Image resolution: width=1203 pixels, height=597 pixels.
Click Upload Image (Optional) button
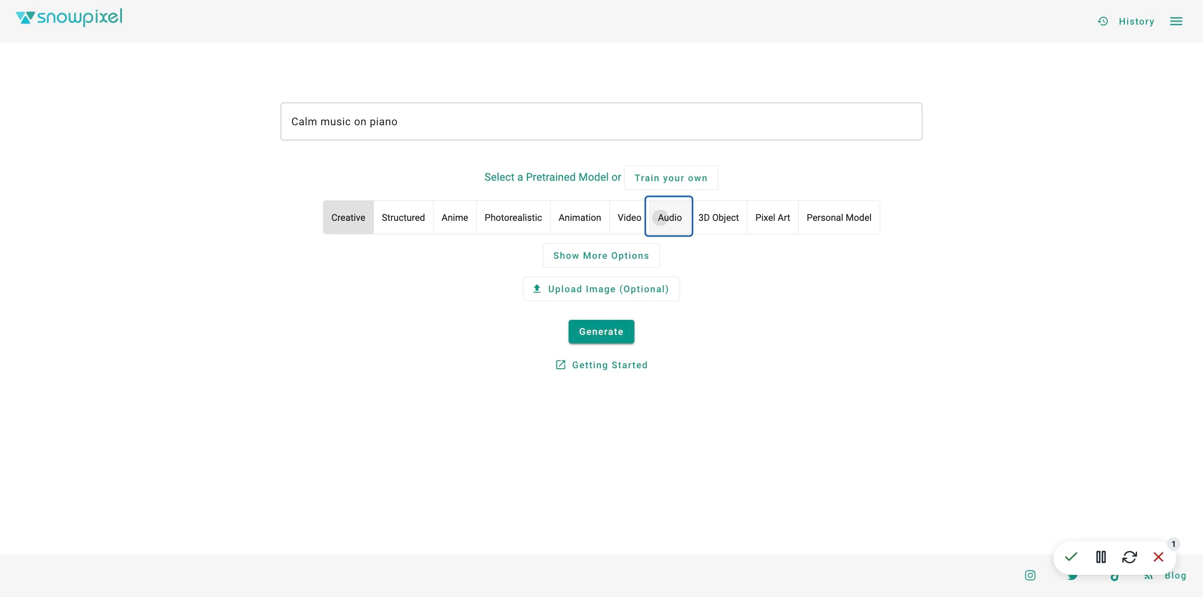(x=601, y=289)
